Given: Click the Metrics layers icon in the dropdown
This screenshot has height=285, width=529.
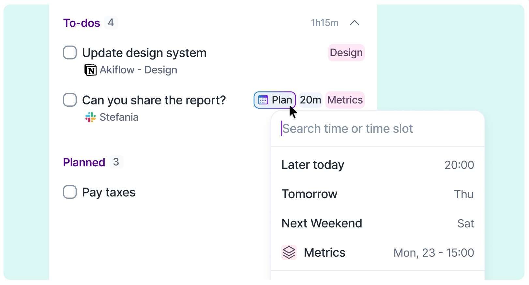Looking at the screenshot, I should pos(289,252).
